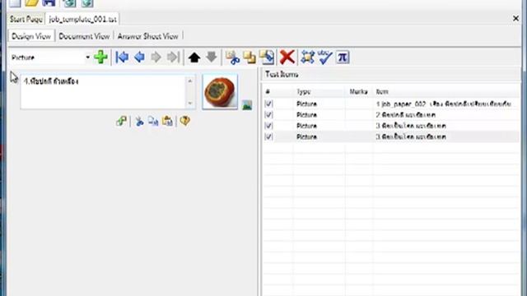Run spell check with abc checkmark icon
Screen dimensions: 527x296
tap(324, 57)
